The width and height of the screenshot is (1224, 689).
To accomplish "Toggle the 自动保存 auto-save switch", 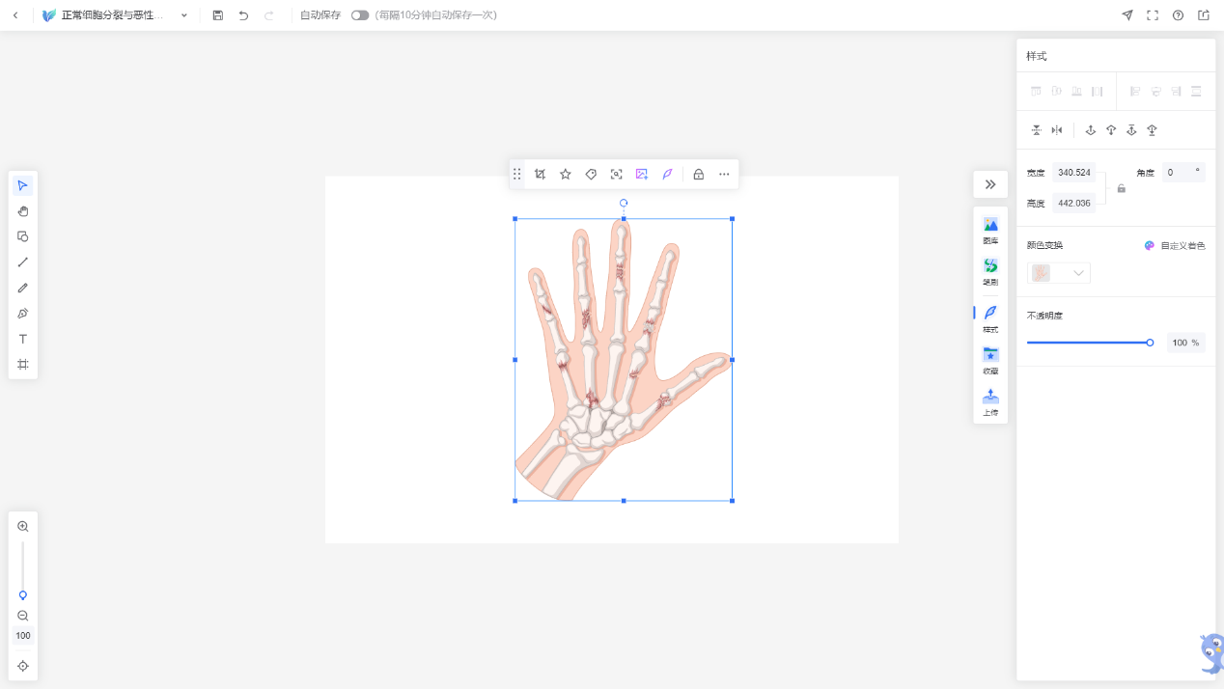I will pyautogui.click(x=360, y=15).
